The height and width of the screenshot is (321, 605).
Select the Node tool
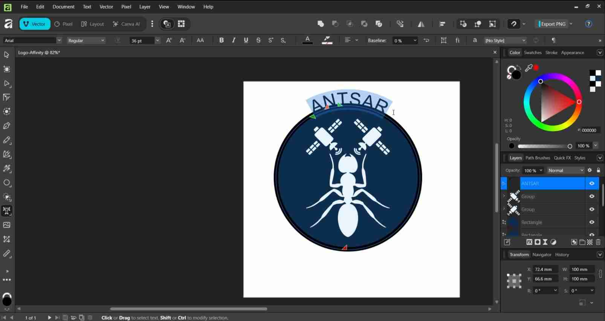6,84
